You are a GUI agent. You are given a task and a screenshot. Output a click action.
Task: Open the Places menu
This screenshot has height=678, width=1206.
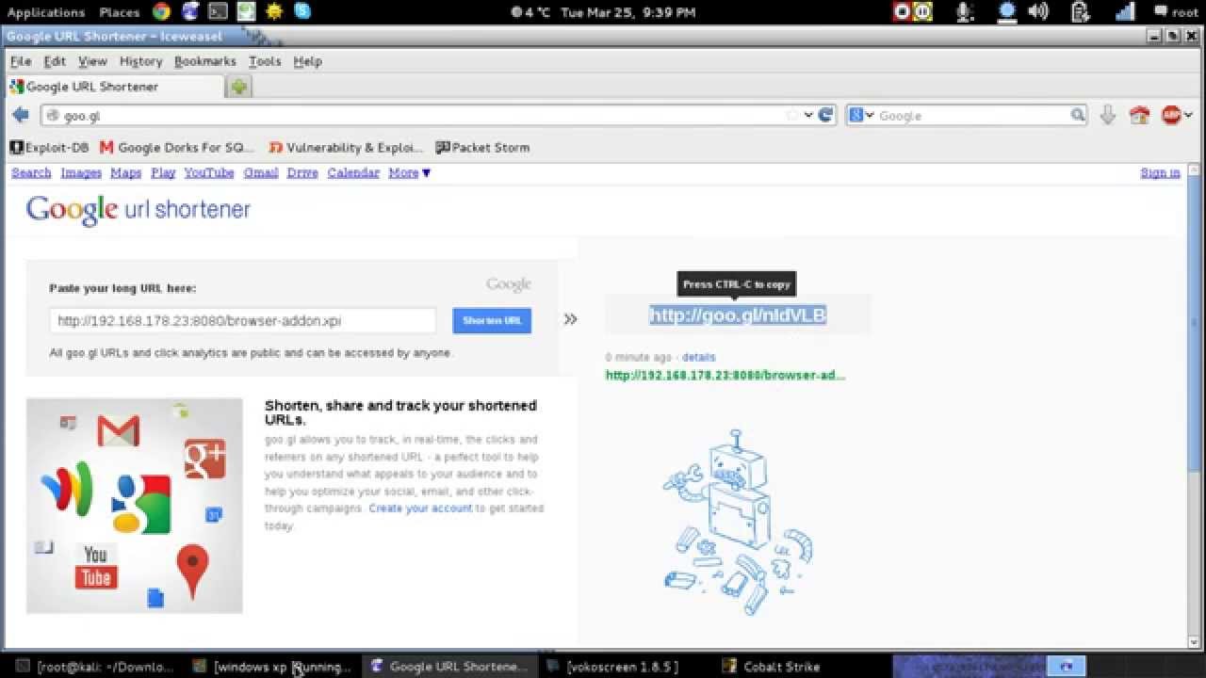click(x=120, y=12)
